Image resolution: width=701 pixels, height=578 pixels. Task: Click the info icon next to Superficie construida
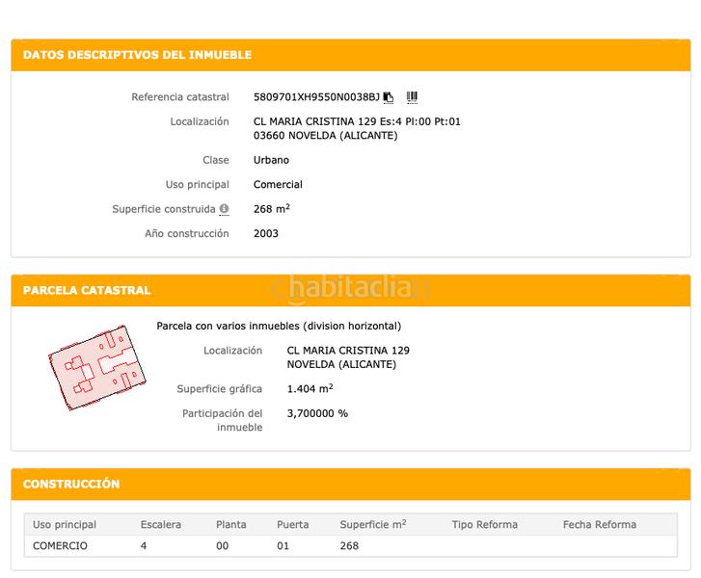pos(224,209)
